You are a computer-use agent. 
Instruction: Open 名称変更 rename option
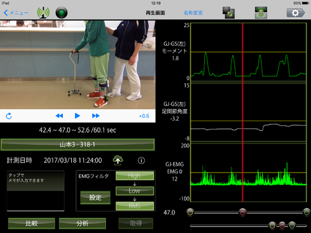pyautogui.click(x=193, y=13)
